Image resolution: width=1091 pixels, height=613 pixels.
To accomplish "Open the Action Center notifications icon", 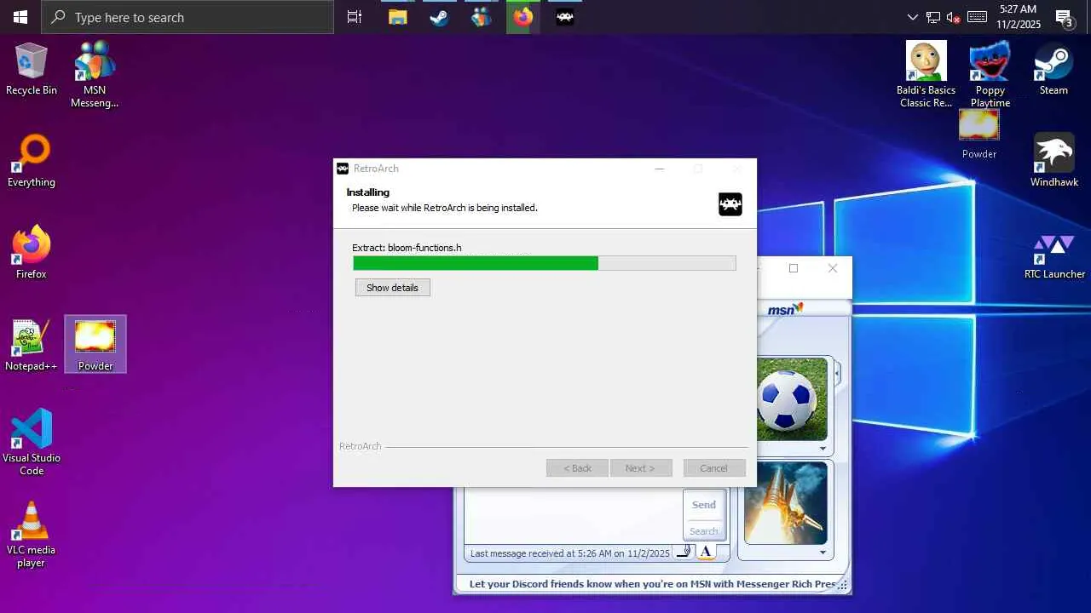I will click(1065, 17).
